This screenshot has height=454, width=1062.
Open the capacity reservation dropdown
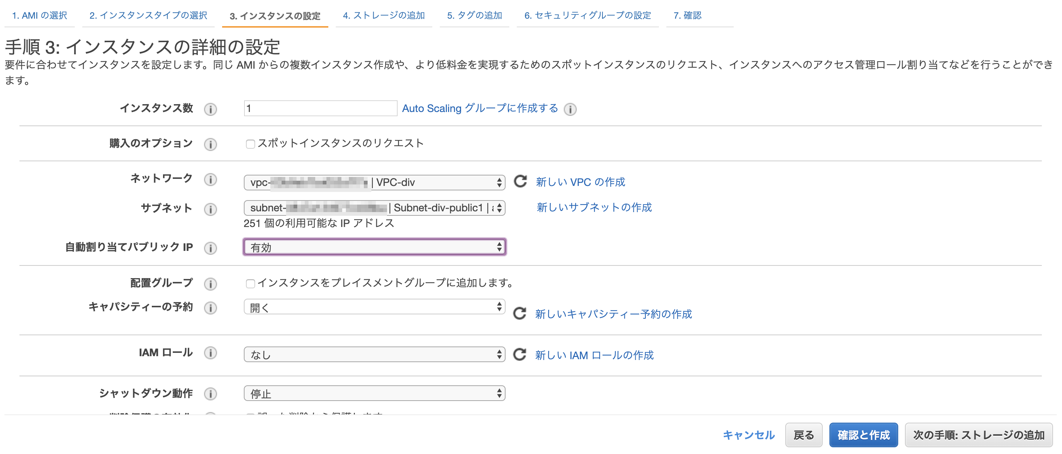(373, 307)
